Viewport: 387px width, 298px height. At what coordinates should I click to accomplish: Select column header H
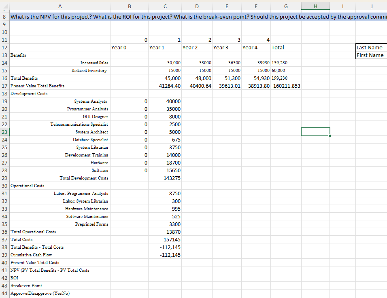[315, 6]
